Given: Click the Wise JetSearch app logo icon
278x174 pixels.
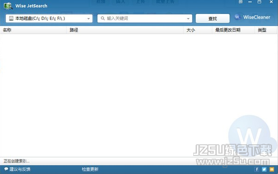Looking at the screenshot, I should [8, 6].
